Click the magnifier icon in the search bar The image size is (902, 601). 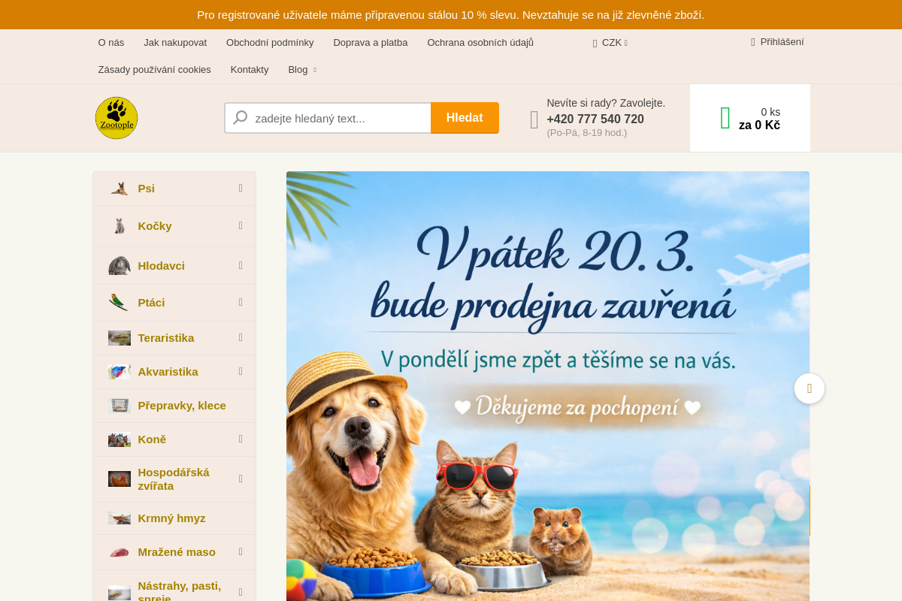point(240,117)
